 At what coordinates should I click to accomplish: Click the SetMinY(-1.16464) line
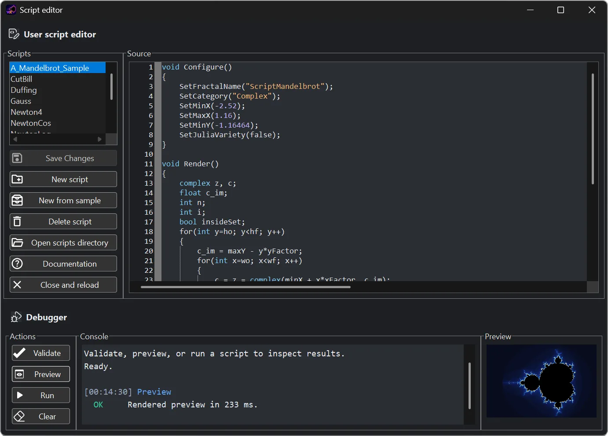219,125
